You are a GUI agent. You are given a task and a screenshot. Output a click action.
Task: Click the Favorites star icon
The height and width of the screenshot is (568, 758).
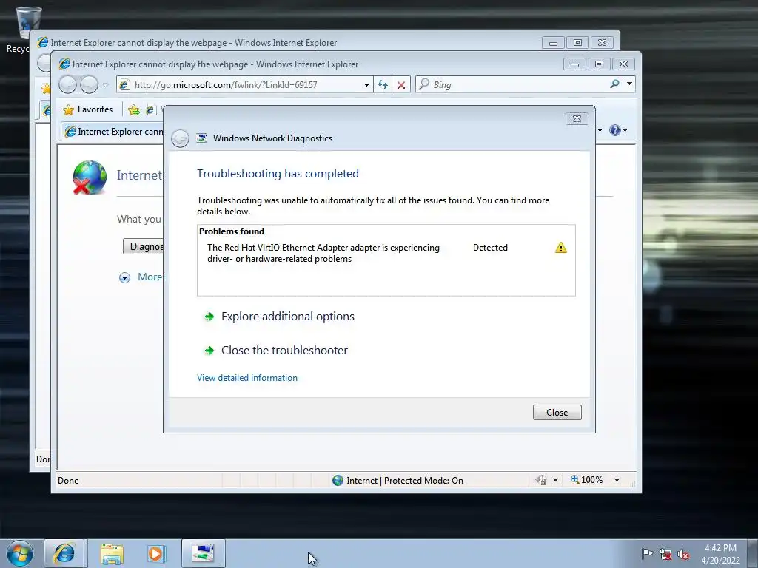69,109
